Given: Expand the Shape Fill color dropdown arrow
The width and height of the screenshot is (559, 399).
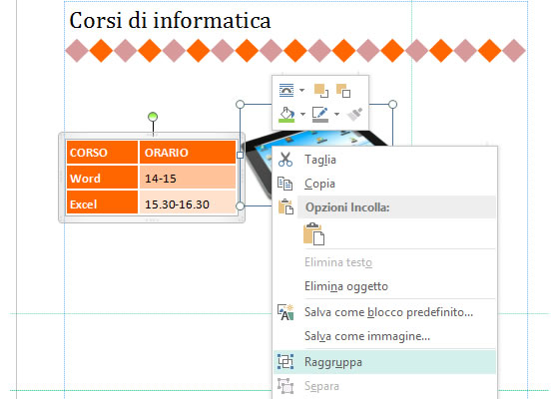Looking at the screenshot, I should click(x=302, y=115).
